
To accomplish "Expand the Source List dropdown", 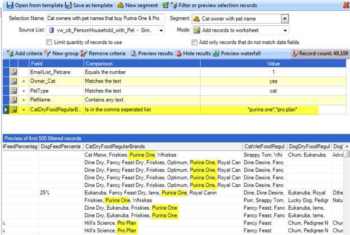I will pos(161,30).
